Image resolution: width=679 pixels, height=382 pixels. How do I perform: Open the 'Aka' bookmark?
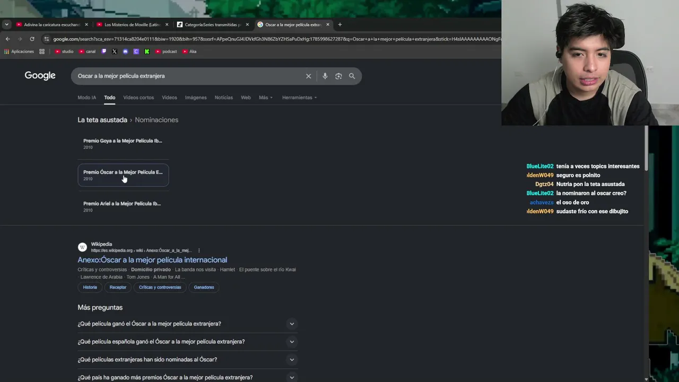point(189,51)
